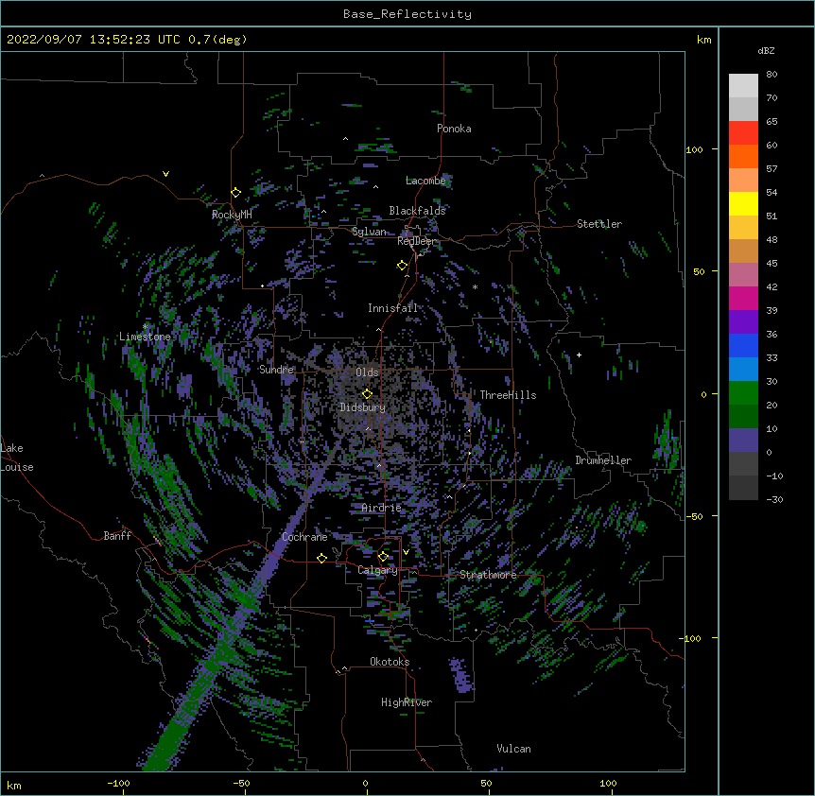
Task: Click the magenta 42 dBZ color swatch
Action: [x=743, y=298]
